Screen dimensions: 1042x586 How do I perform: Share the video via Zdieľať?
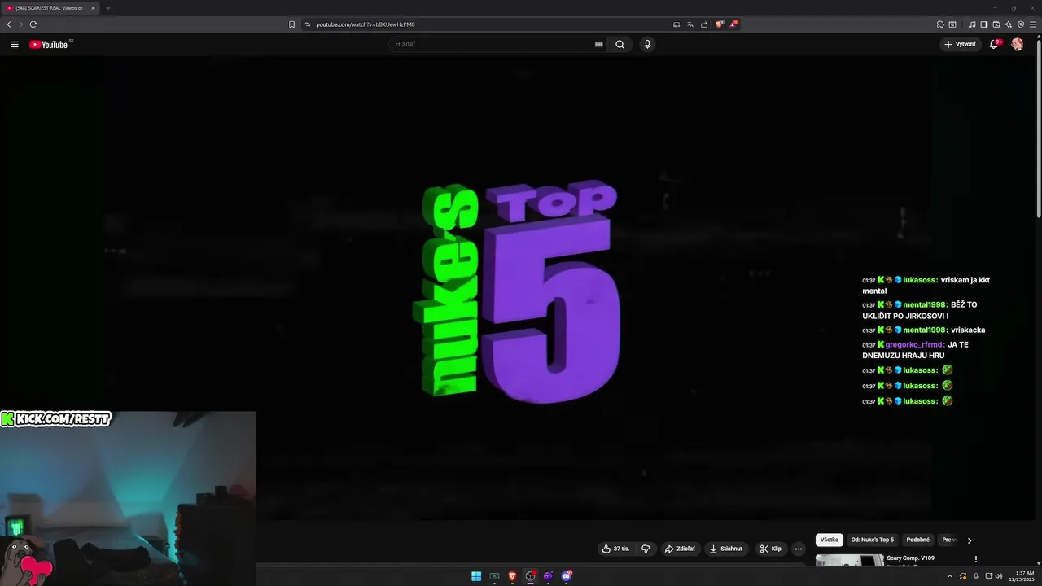pos(681,549)
